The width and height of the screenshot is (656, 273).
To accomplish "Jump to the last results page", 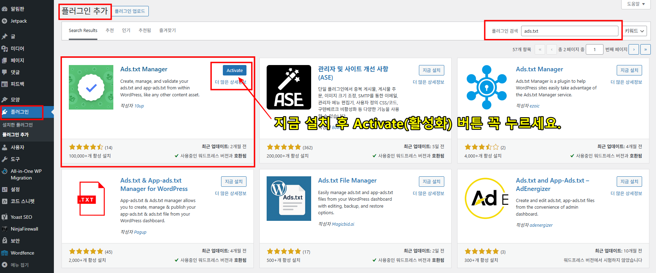I will pyautogui.click(x=646, y=49).
